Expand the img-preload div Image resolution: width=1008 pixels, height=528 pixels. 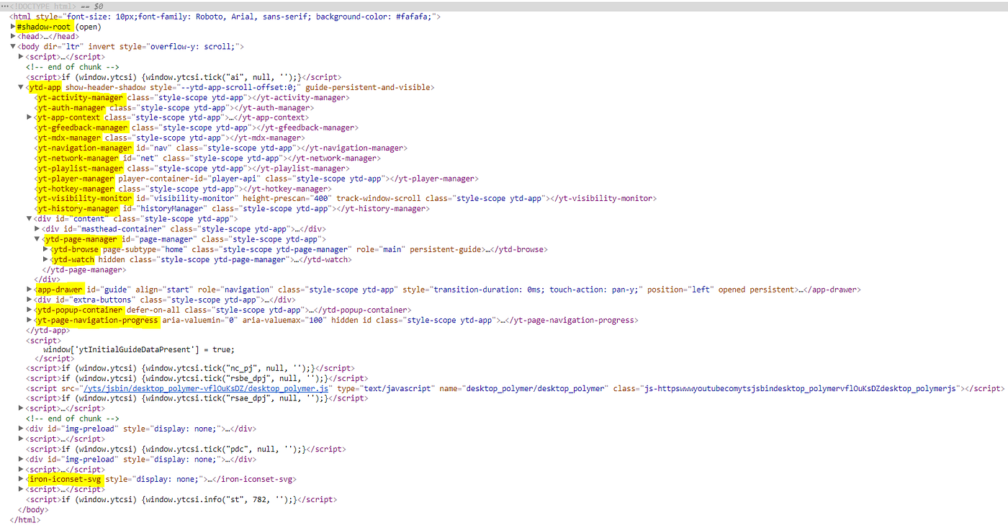21,428
